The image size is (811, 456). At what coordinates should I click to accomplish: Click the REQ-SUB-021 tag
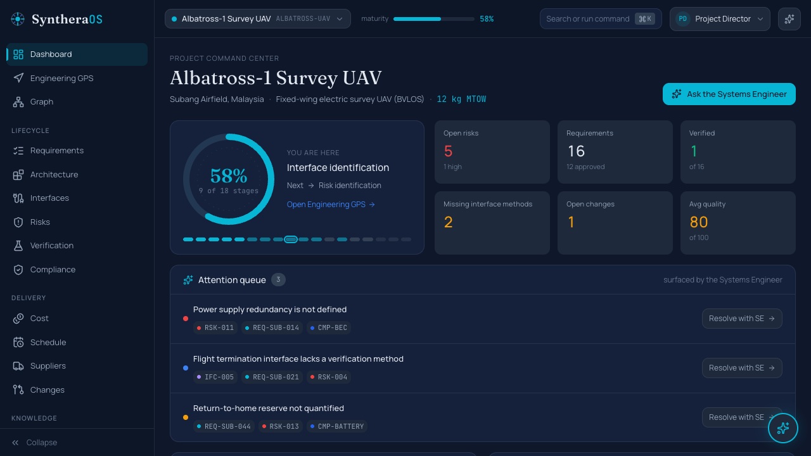point(272,377)
